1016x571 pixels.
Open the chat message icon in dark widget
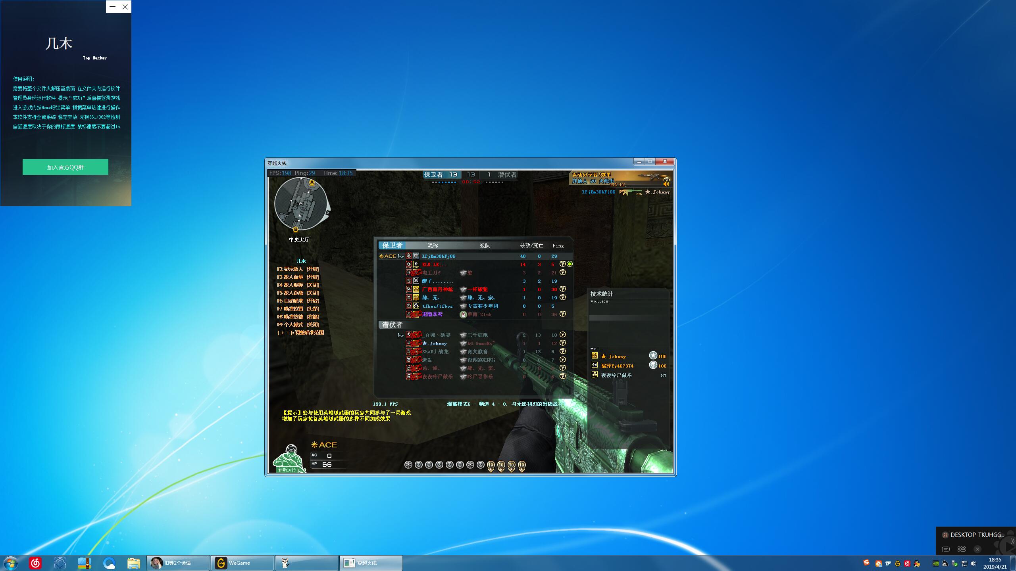click(946, 549)
